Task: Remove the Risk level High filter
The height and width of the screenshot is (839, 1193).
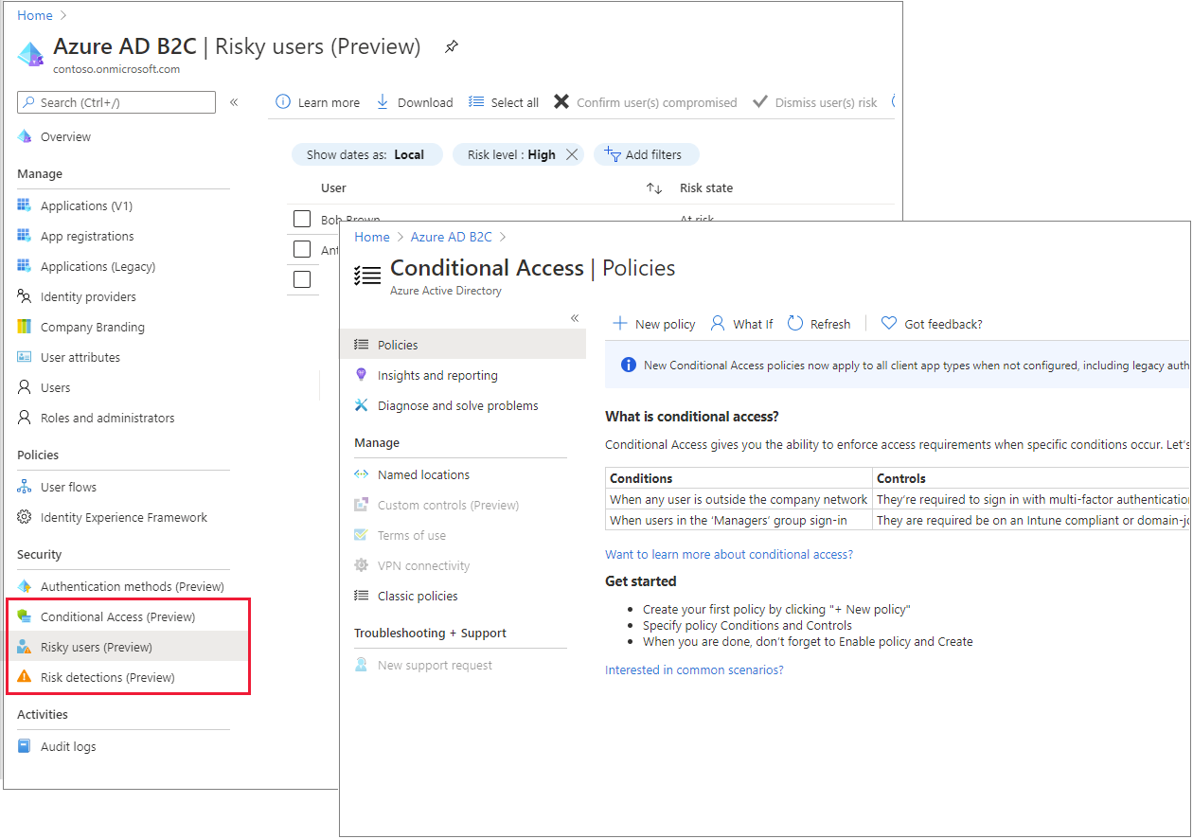Action: [572, 154]
